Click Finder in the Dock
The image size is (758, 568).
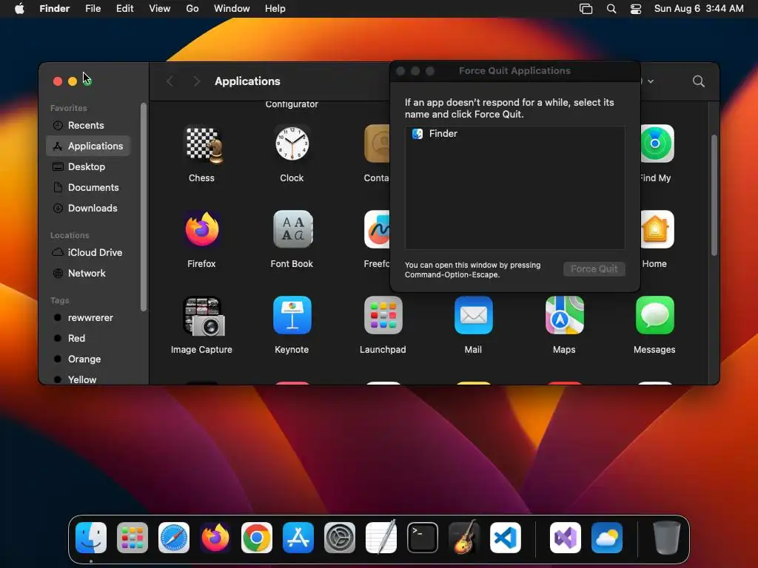pyautogui.click(x=91, y=538)
